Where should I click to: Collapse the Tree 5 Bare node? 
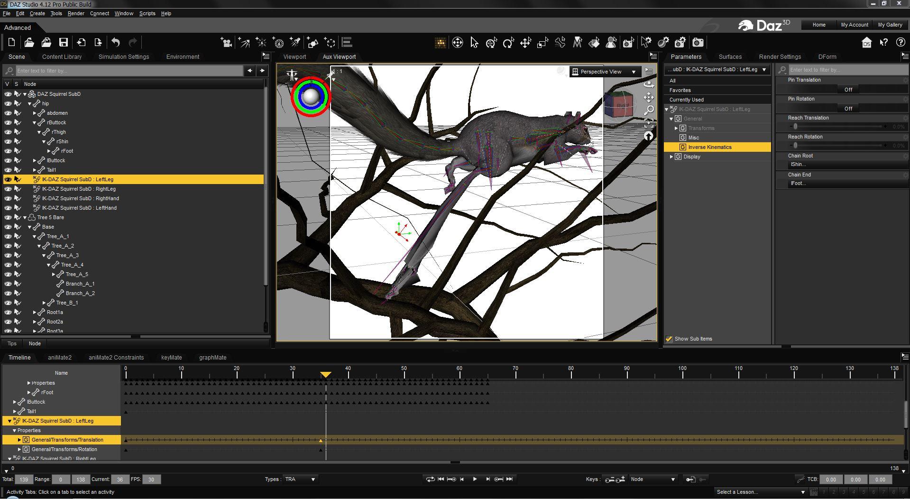pos(25,217)
